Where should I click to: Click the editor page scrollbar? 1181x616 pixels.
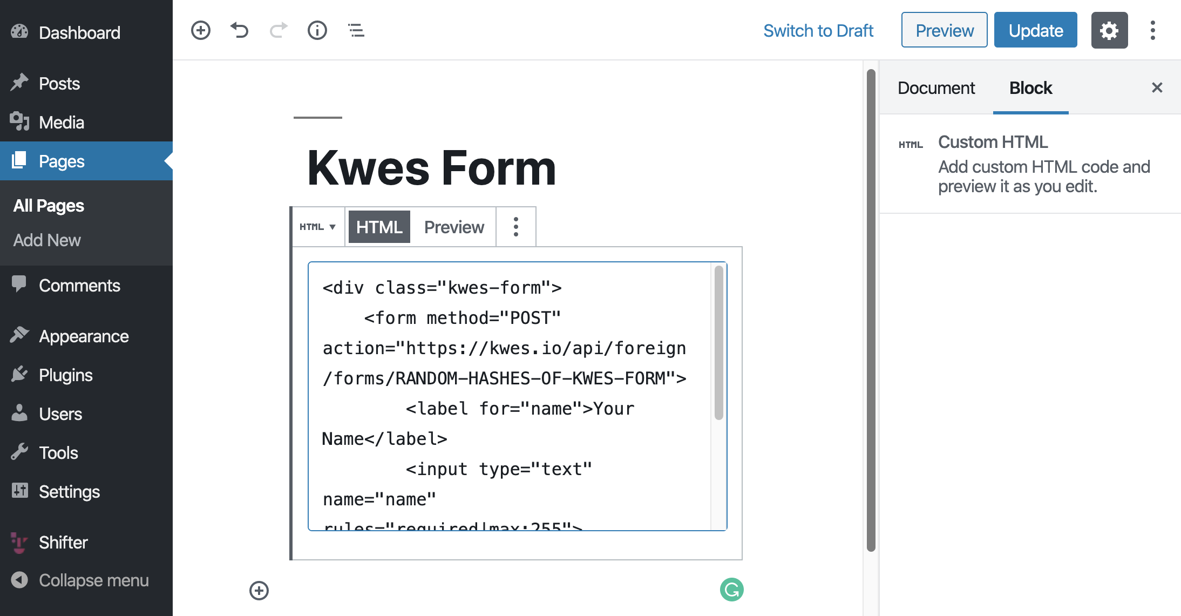click(x=871, y=310)
